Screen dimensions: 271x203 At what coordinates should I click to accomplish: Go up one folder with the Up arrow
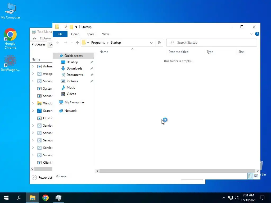click(x=77, y=43)
